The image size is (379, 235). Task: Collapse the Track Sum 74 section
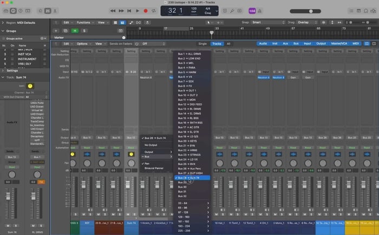click(3, 77)
